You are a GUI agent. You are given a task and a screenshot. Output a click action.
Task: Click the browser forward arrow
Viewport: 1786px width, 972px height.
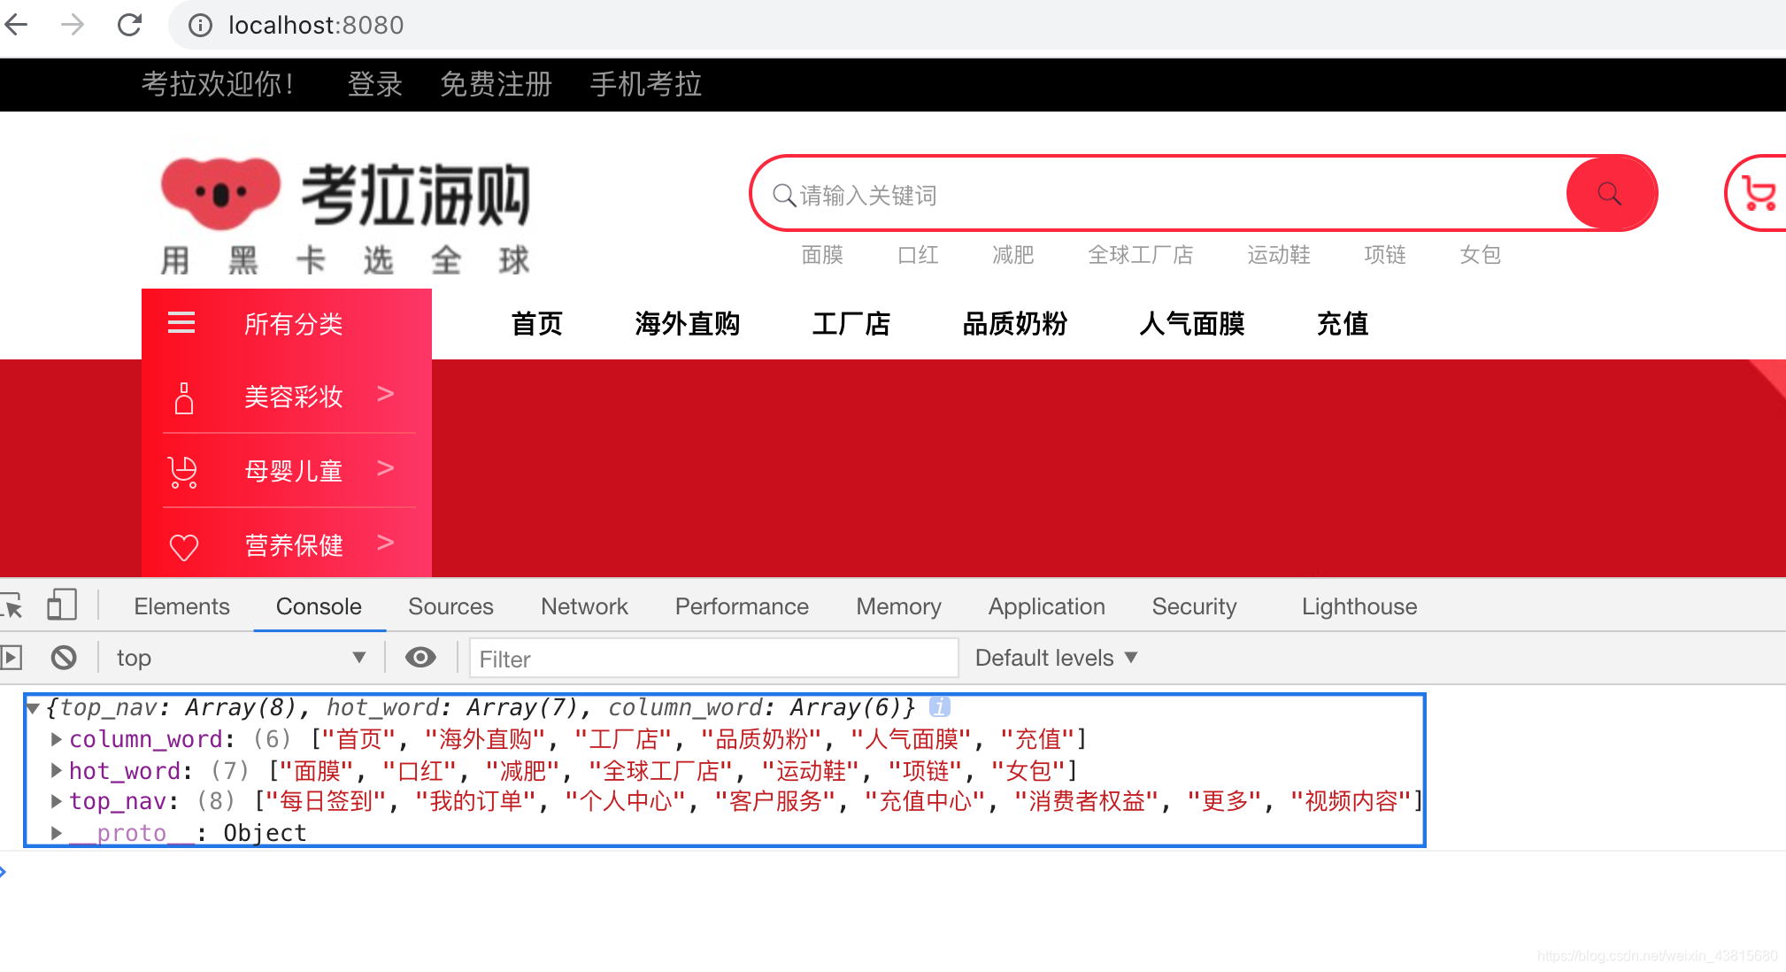click(73, 25)
